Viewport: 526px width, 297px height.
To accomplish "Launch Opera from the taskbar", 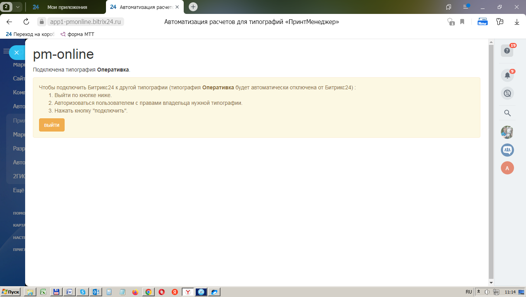I will 162,292.
